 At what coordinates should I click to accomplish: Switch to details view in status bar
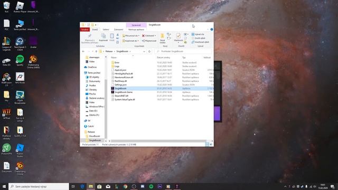(x=207, y=144)
